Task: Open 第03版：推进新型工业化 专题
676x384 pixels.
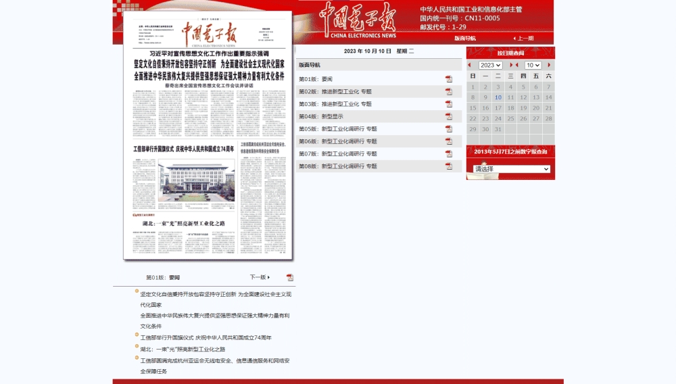Action: [335, 104]
